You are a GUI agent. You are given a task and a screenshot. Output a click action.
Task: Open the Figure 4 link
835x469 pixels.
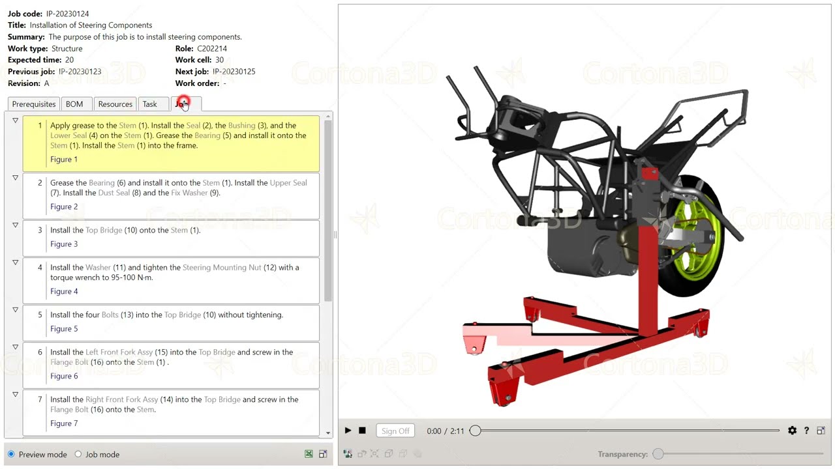64,292
